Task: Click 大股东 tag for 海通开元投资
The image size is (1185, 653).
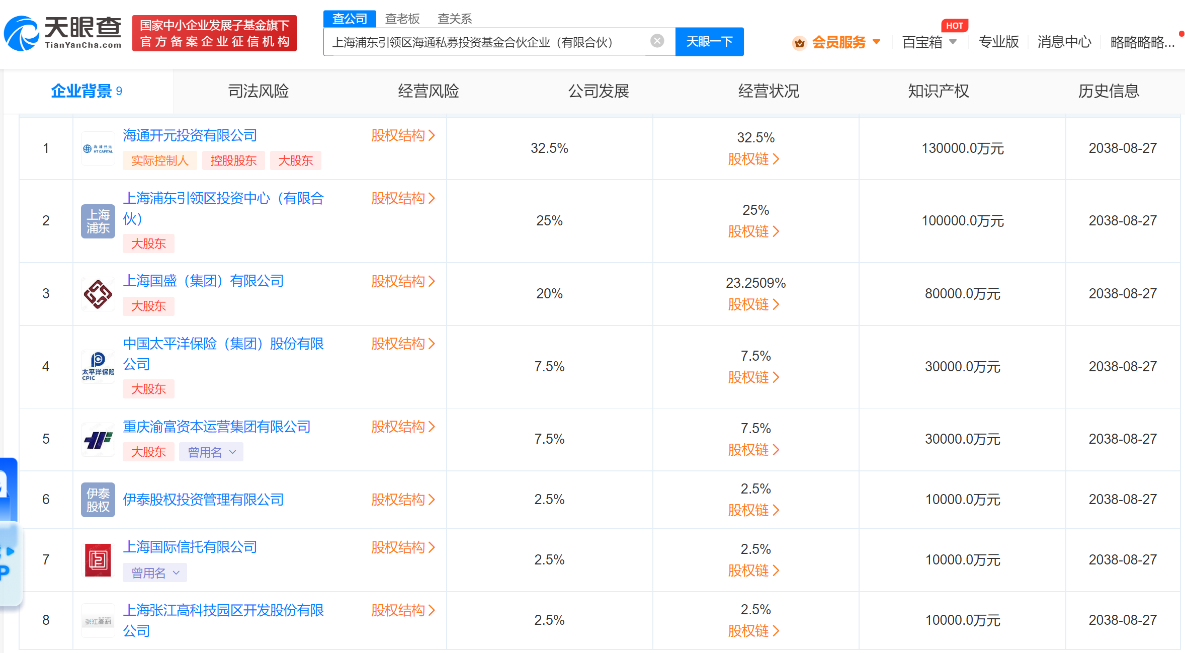Action: (x=296, y=160)
